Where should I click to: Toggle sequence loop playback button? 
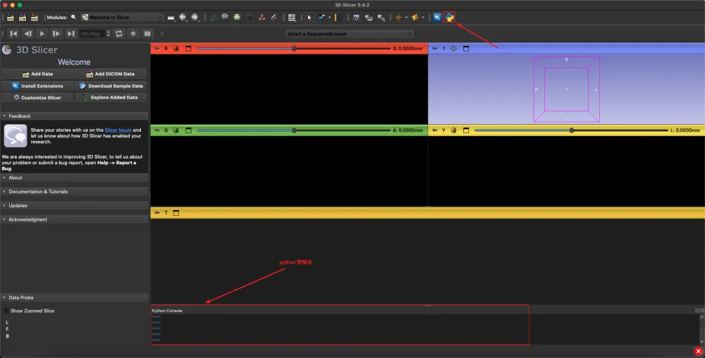[118, 33]
